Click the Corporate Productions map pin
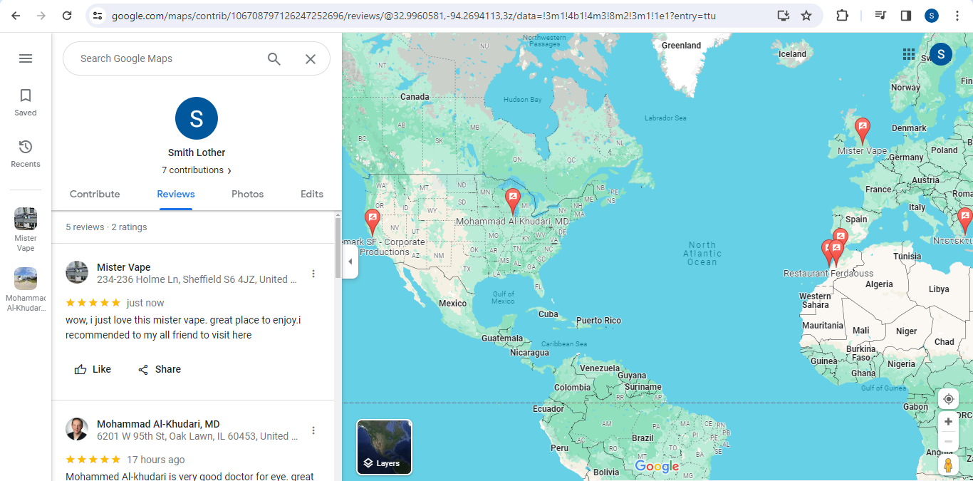The width and height of the screenshot is (973, 481). point(372,222)
